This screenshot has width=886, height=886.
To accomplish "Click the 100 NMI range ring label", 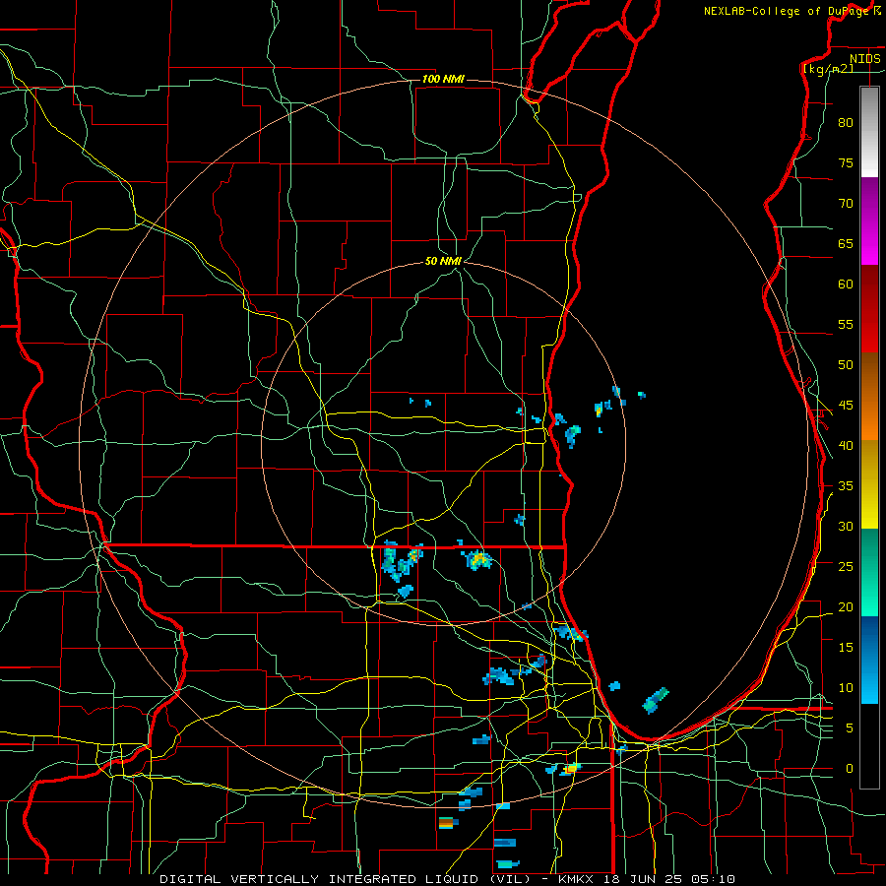I will click(x=443, y=79).
